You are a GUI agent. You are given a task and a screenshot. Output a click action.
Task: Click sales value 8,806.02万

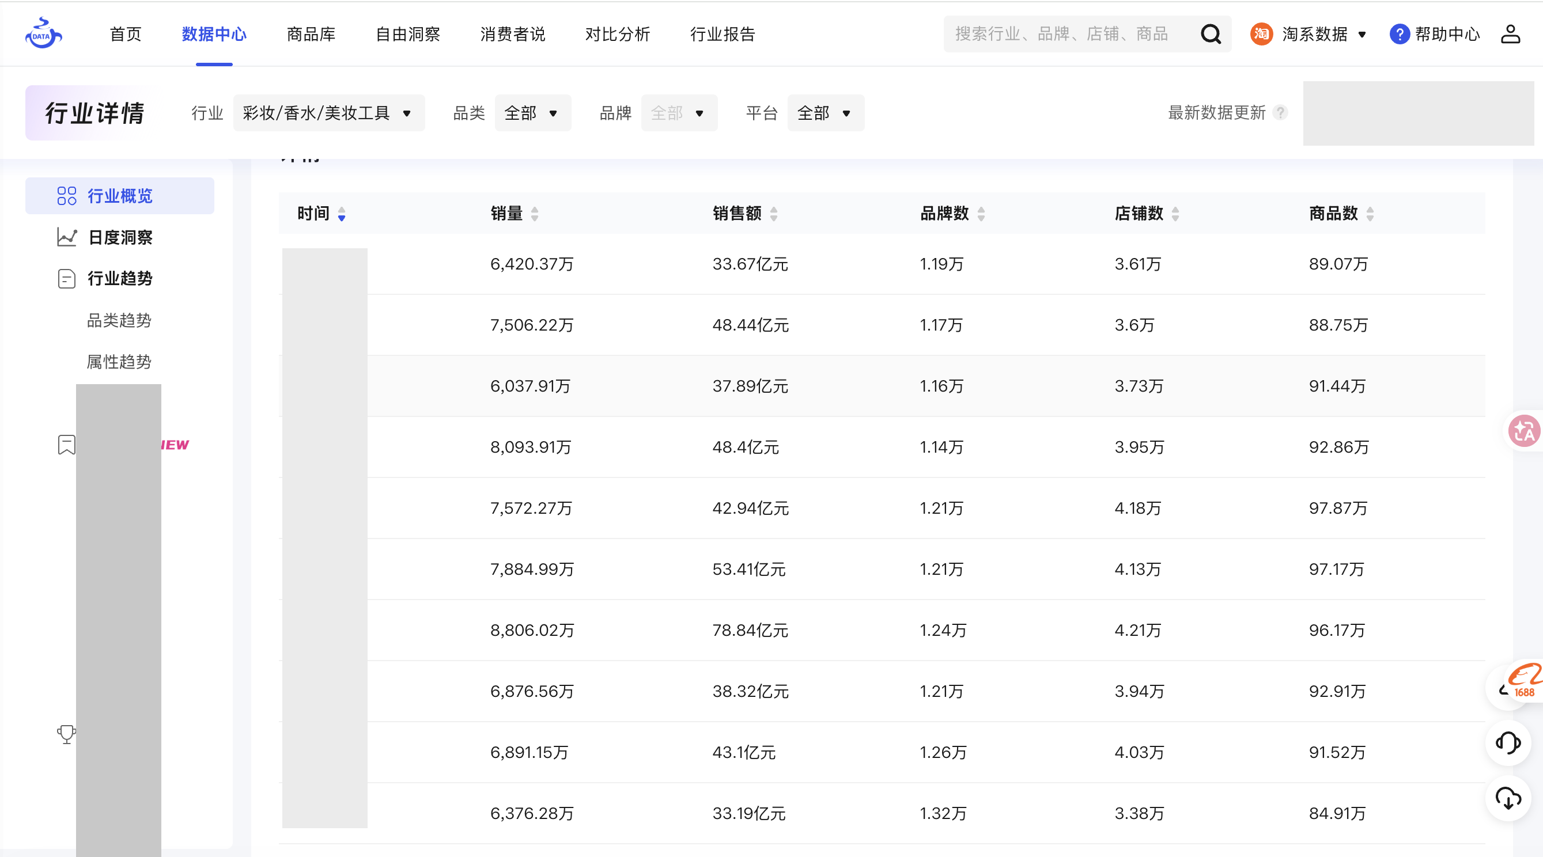pos(532,630)
